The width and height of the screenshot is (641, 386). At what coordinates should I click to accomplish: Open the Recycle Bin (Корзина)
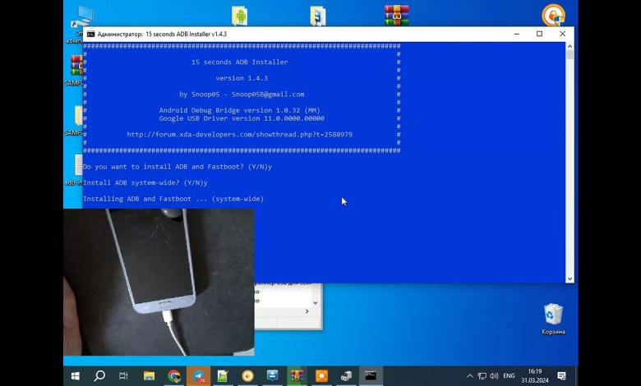pos(553,316)
